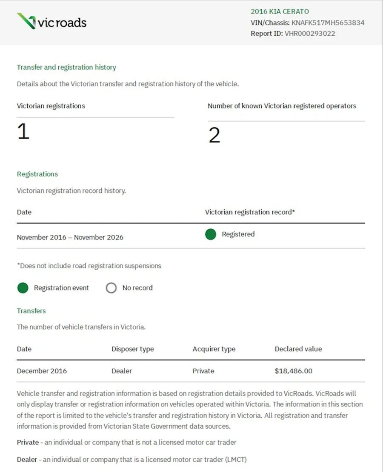This screenshot has height=472, width=383.
Task: Click the green Registration event legend dot
Action: [23, 288]
